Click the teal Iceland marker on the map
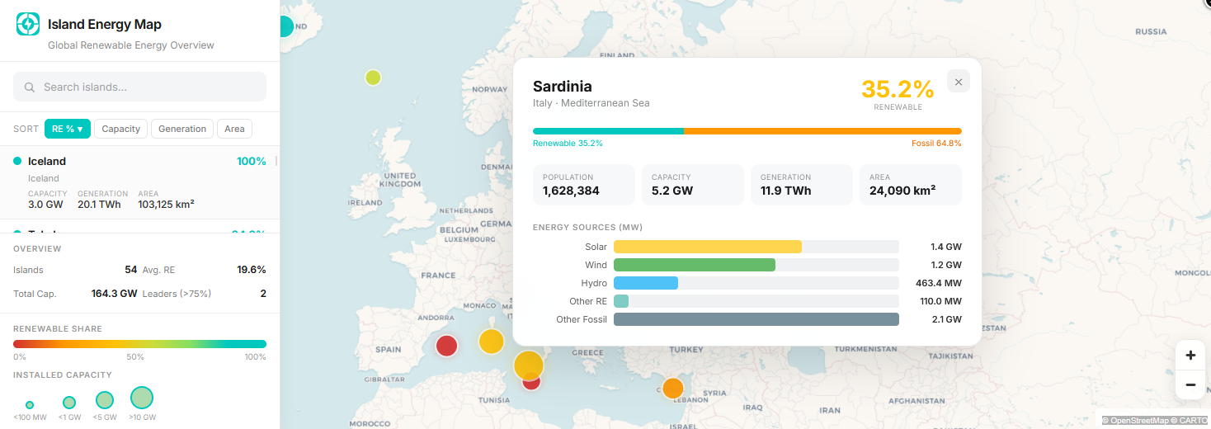 [285, 26]
